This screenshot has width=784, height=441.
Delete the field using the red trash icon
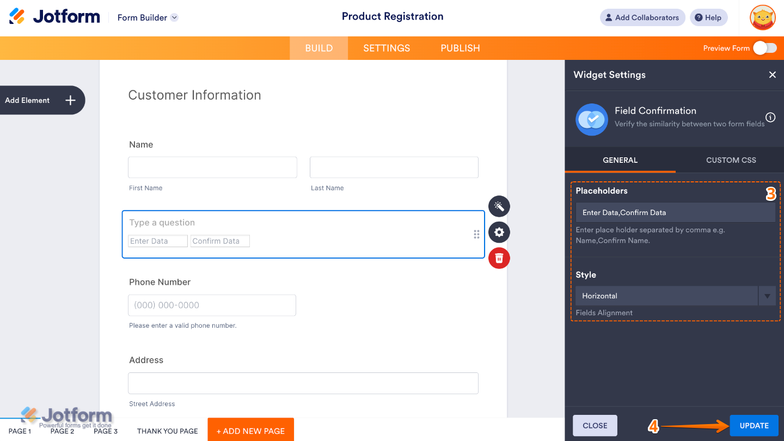point(499,258)
